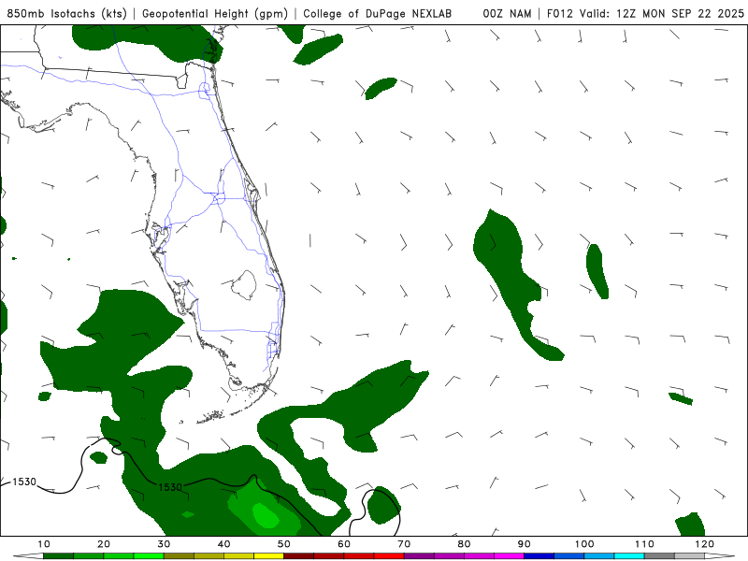Viewport: 748px width, 561px height.
Task: Select the dark red swatch just after 50
Action: [298, 556]
